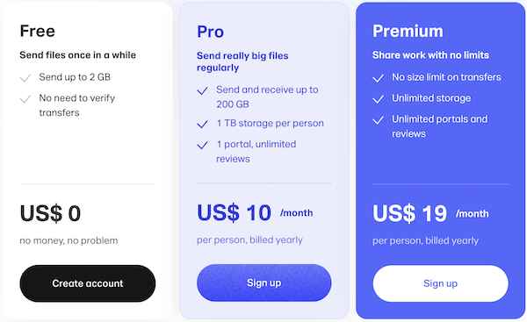Sign up for the Pro plan
The image size is (527, 322).
click(263, 283)
